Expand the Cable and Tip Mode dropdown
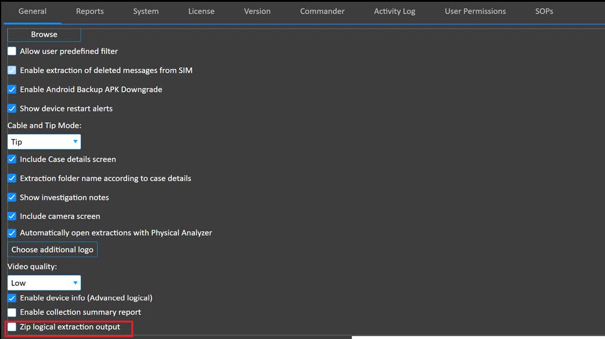This screenshot has width=605, height=339. 44,142
